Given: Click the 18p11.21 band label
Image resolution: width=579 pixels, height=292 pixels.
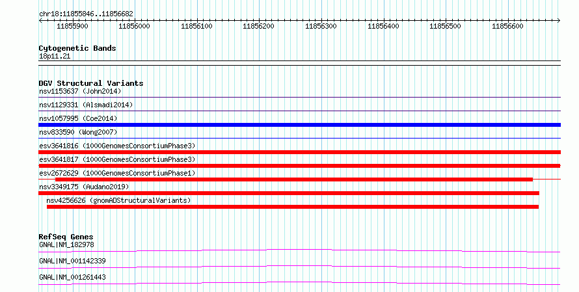Looking at the screenshot, I should point(55,57).
